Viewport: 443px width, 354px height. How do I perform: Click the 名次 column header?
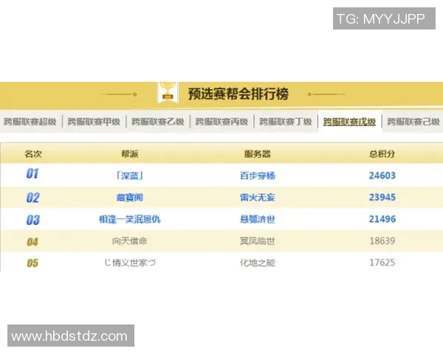(x=33, y=154)
